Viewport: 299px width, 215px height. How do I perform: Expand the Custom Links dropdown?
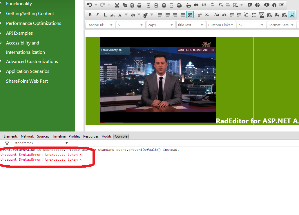221,25
